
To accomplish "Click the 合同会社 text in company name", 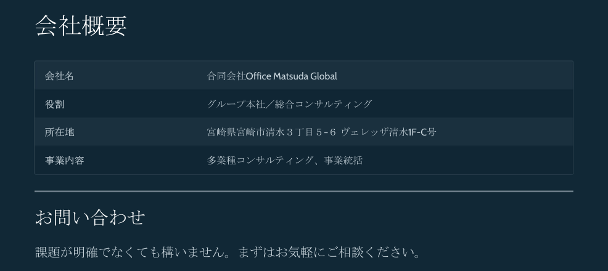I will pyautogui.click(x=226, y=76).
